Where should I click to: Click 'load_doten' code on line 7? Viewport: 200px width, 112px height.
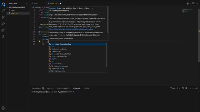click(43, 25)
